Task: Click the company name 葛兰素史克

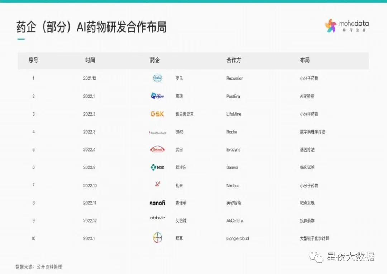Action: (x=185, y=114)
